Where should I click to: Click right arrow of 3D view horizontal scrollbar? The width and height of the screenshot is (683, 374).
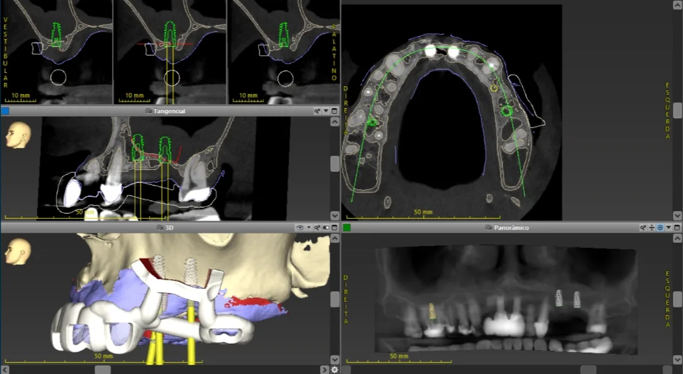324,370
